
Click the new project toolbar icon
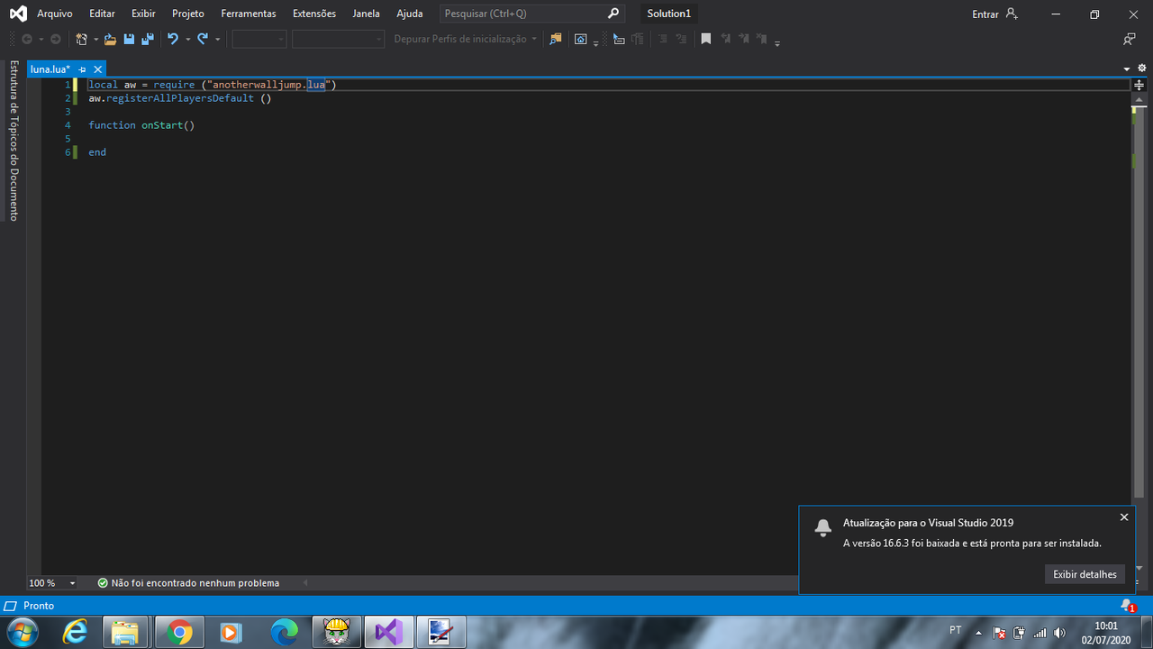click(82, 39)
